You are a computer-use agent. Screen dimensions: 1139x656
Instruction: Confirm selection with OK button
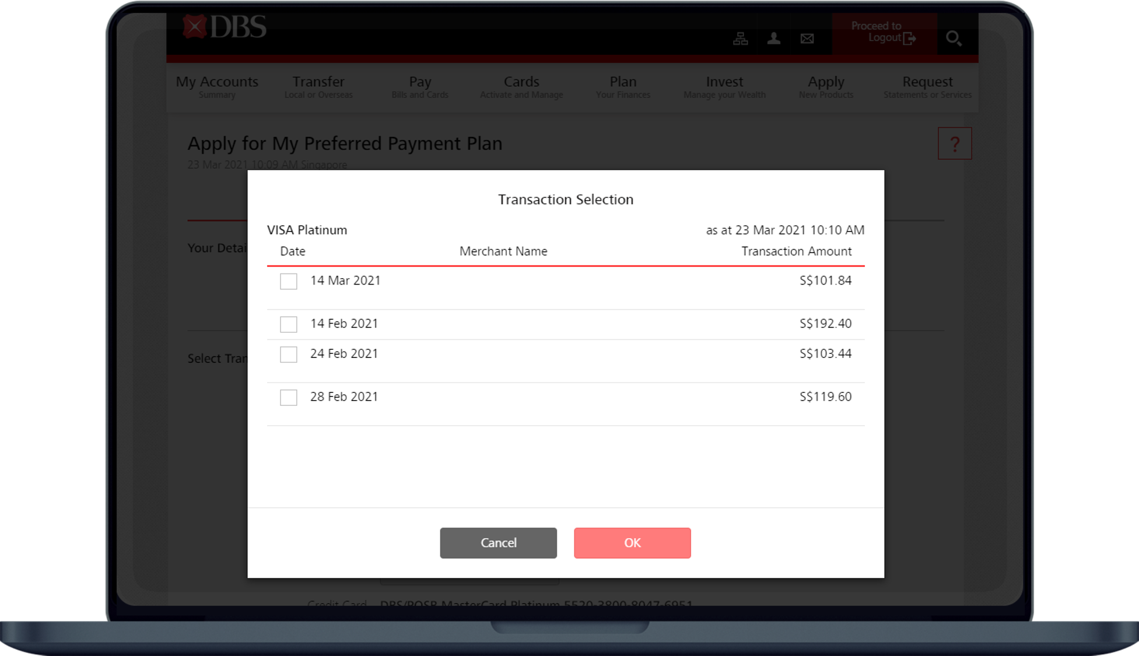point(632,543)
